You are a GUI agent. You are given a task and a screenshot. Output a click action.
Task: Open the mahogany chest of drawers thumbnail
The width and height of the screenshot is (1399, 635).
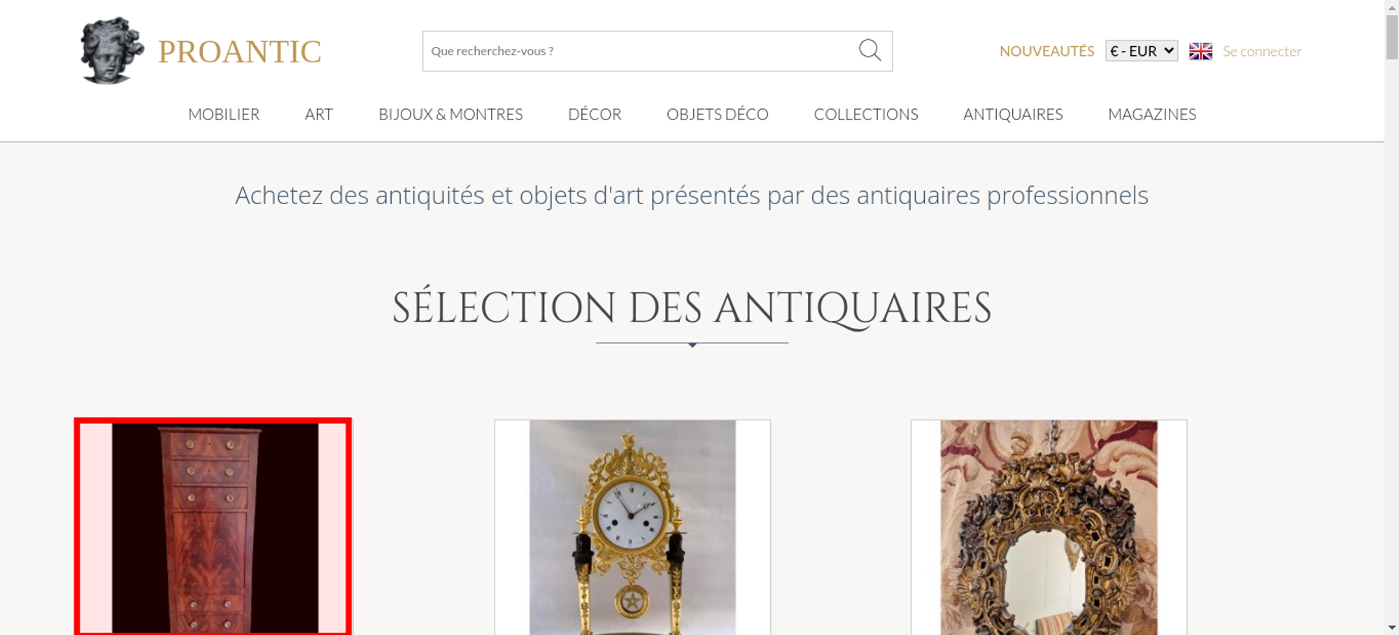point(213,527)
